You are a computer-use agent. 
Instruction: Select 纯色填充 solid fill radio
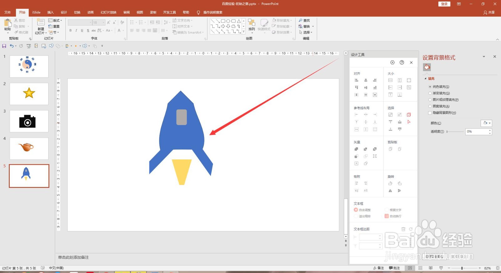[430, 87]
